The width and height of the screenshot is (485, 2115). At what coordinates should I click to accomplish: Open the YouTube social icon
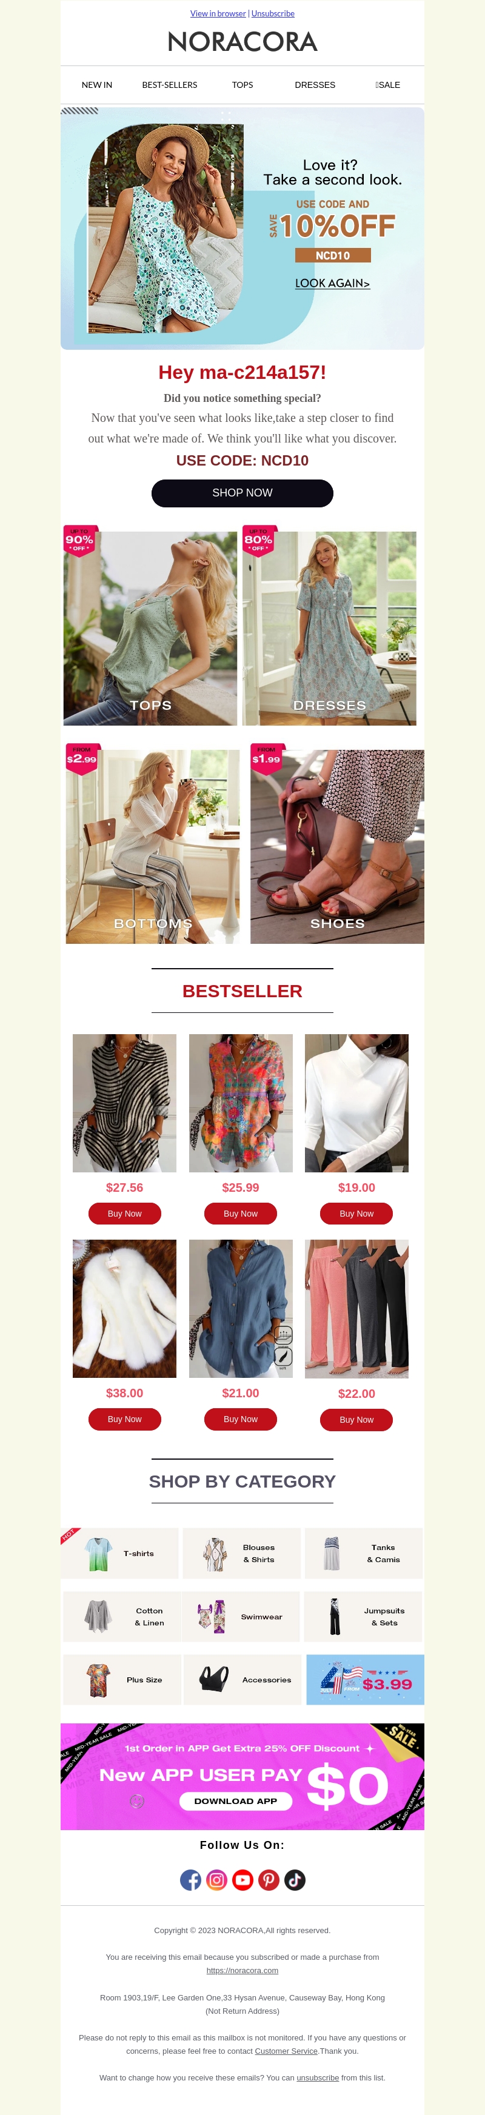pos(243,1880)
